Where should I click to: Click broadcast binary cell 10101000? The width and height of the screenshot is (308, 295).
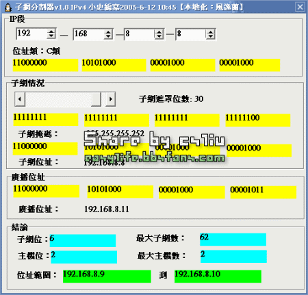pos(120,192)
